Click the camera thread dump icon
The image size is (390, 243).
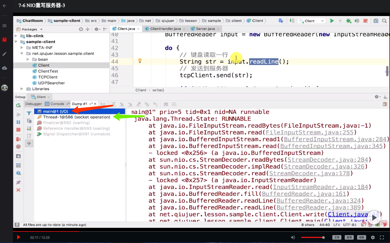pos(18,156)
